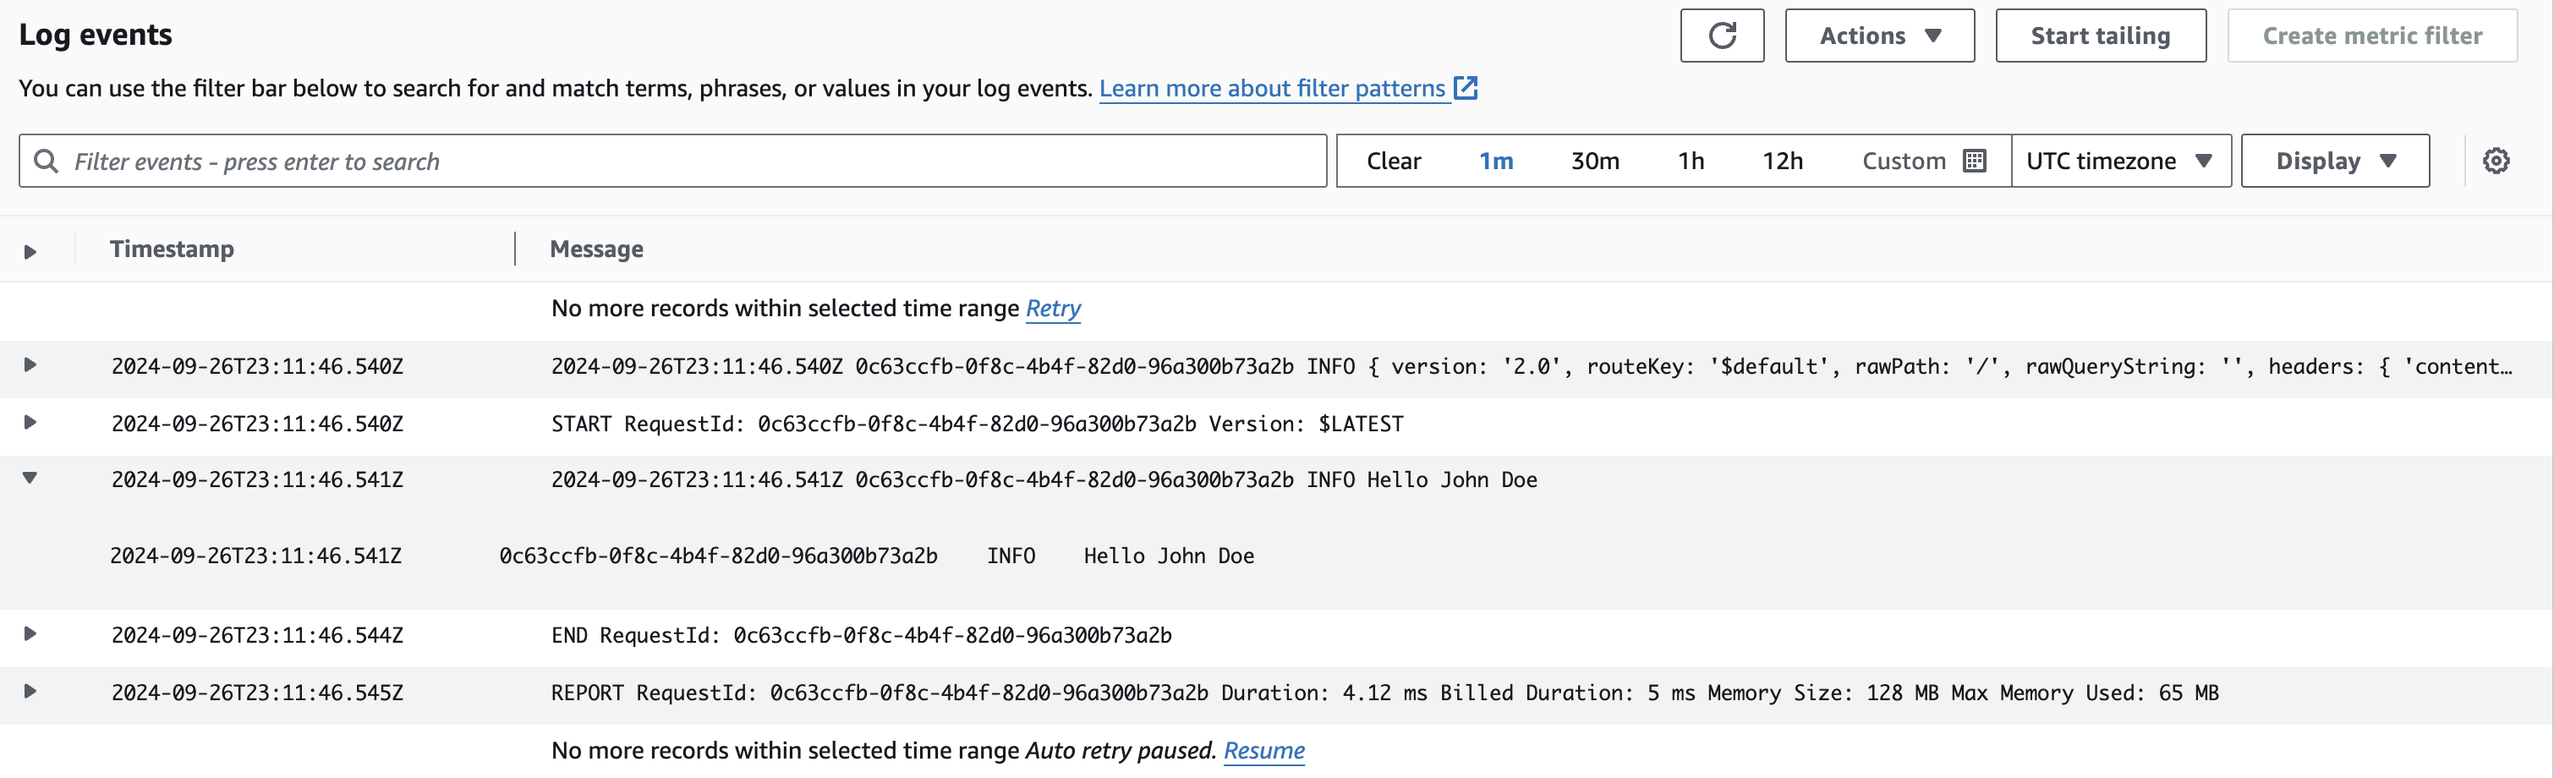
Task: Expand all rows via header triangle
Action: 30,252
